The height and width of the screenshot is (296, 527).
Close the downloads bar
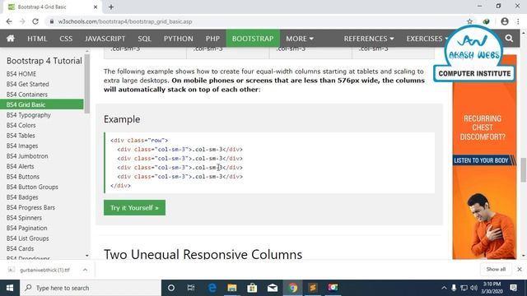(520, 269)
